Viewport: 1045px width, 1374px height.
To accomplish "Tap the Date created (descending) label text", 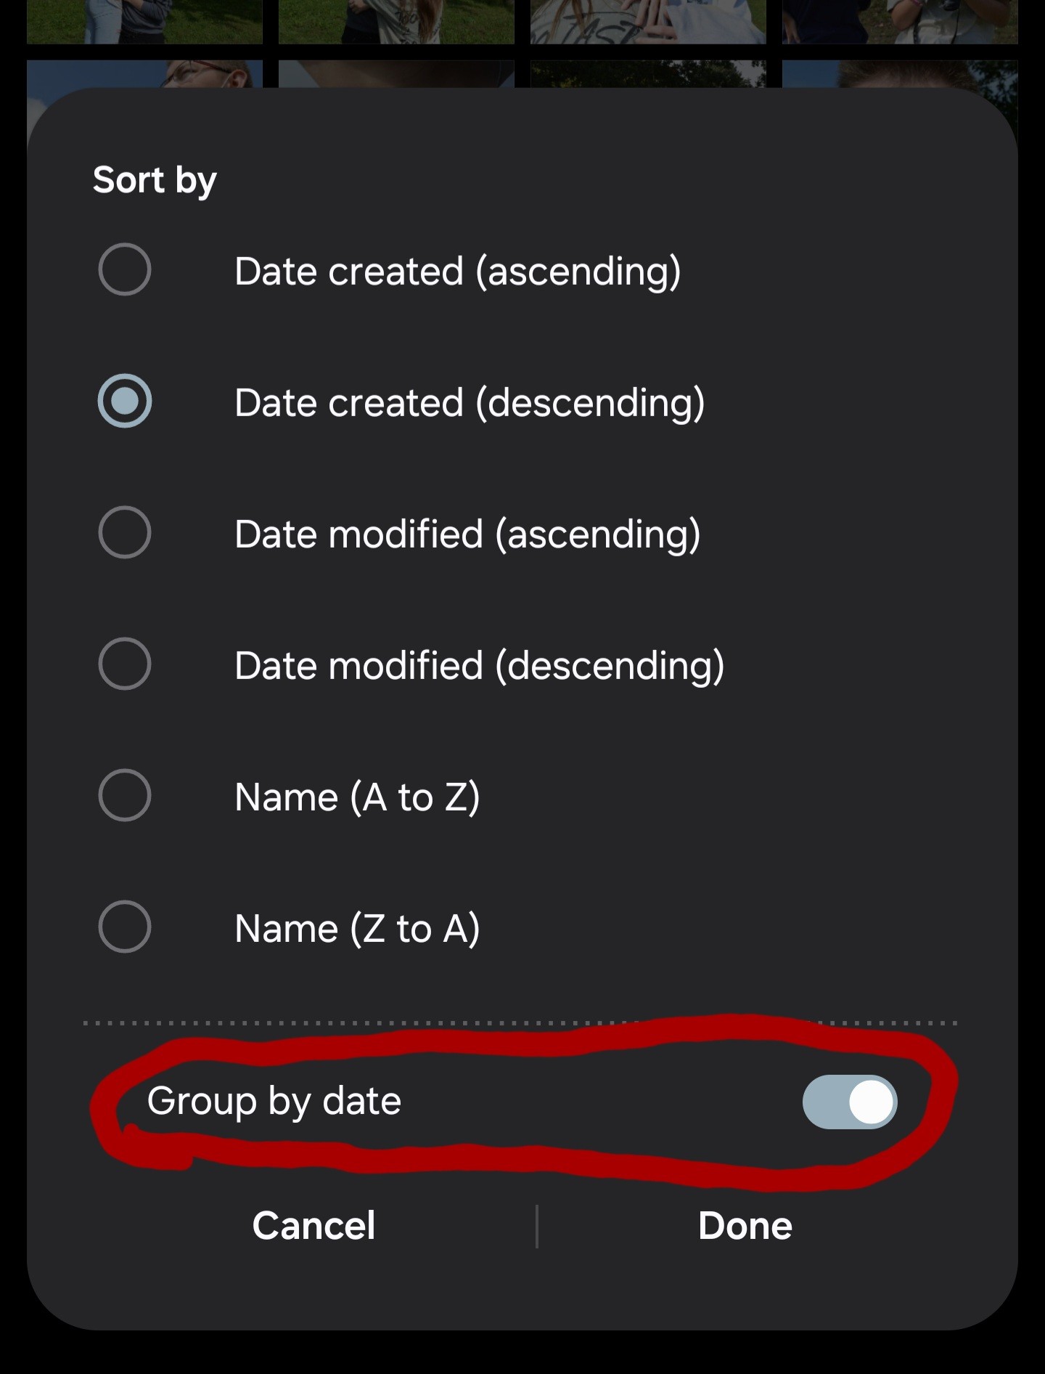I will 470,404.
